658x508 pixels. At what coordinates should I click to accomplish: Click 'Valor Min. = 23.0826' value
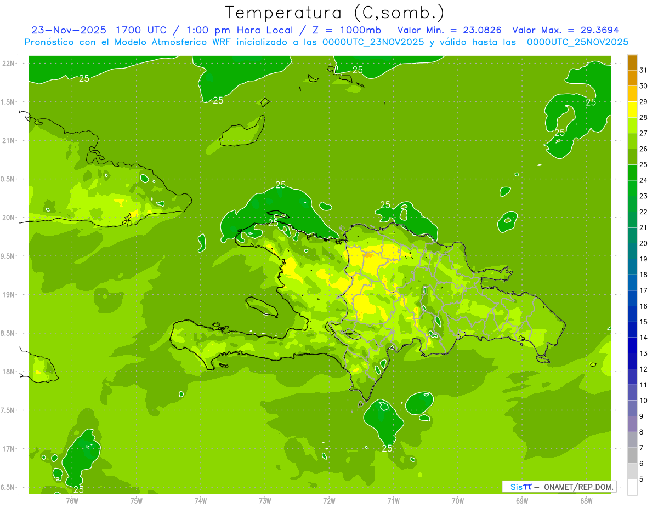[x=449, y=30]
